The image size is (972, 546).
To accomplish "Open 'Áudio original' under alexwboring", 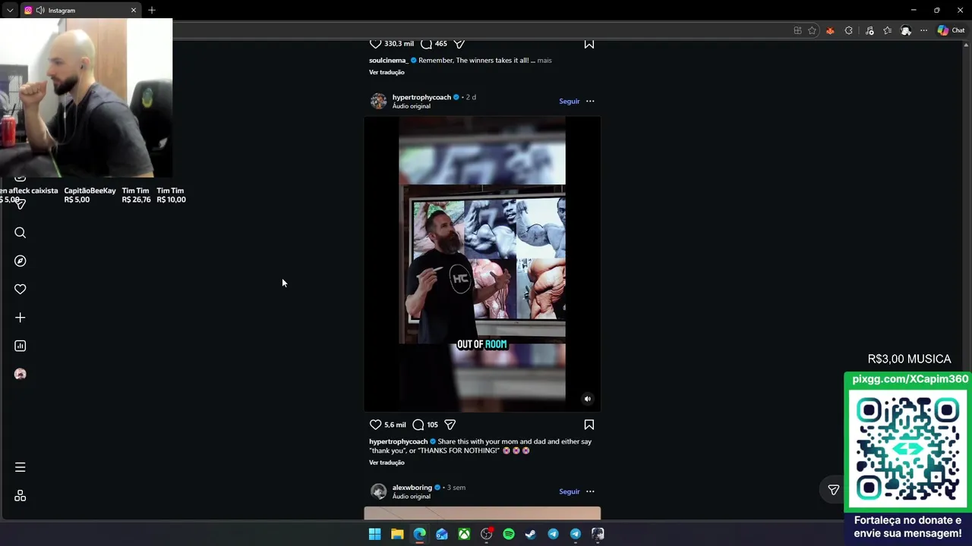I will coord(412,497).
